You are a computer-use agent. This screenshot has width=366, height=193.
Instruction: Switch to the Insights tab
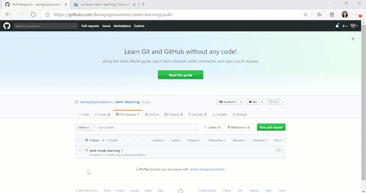point(219,114)
